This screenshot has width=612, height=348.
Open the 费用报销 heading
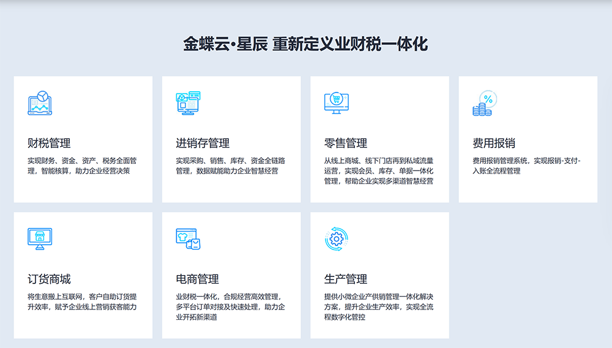click(494, 143)
